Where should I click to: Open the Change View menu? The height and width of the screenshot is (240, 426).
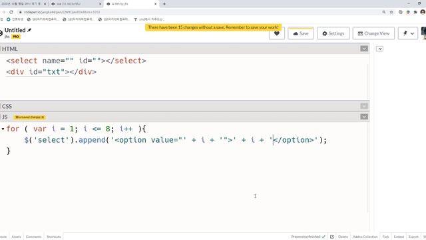point(373,33)
